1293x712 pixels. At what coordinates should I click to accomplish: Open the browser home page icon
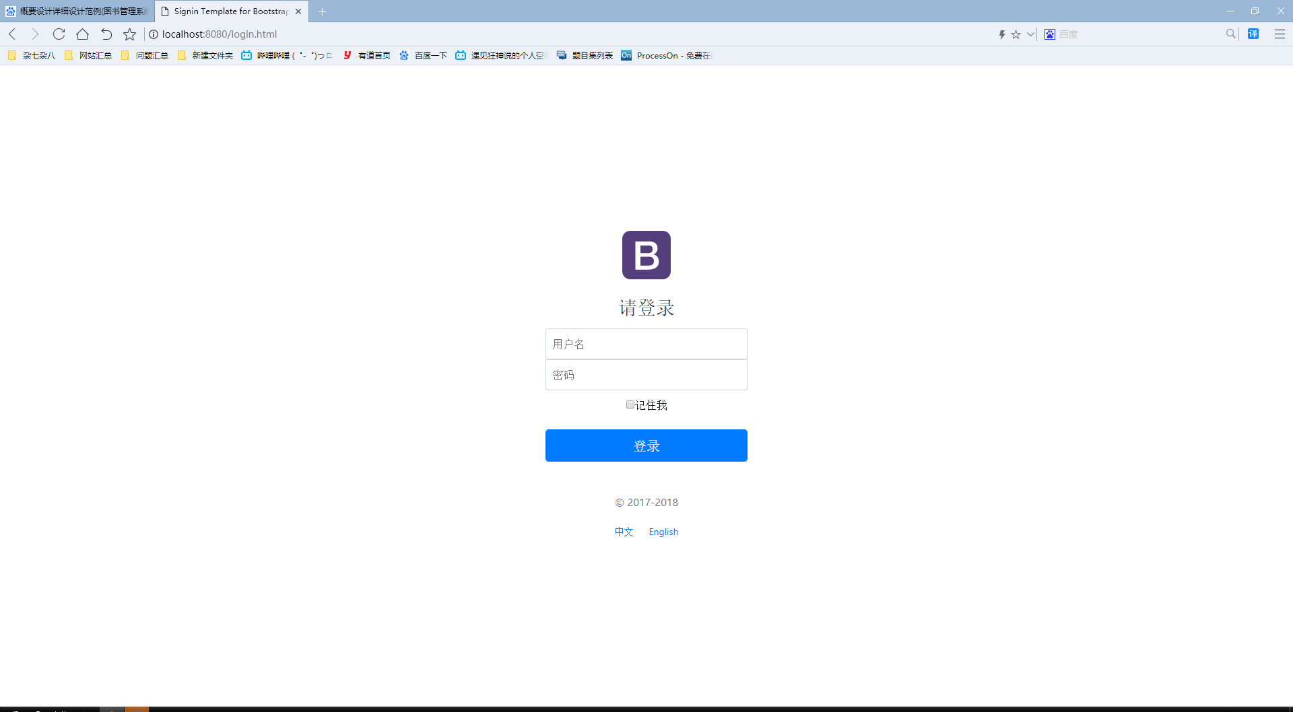83,34
